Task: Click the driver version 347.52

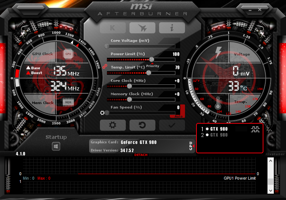Action: (127, 150)
